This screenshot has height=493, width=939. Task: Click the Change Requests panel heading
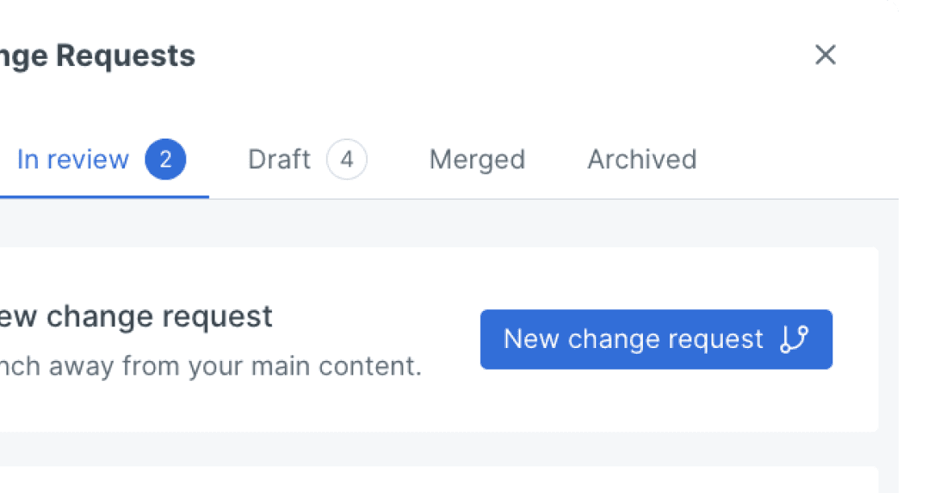pyautogui.click(x=98, y=57)
